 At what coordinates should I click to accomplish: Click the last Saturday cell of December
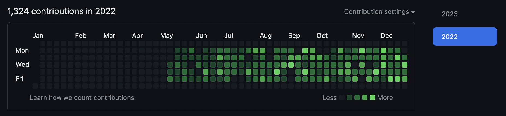click(405, 86)
